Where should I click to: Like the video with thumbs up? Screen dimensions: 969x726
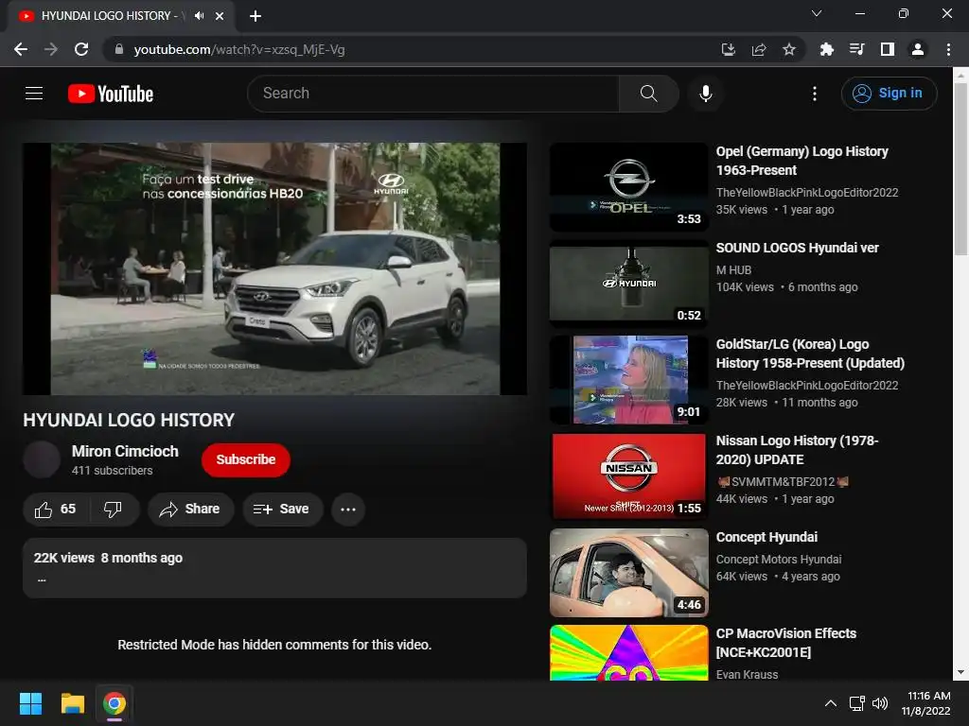[x=55, y=510]
